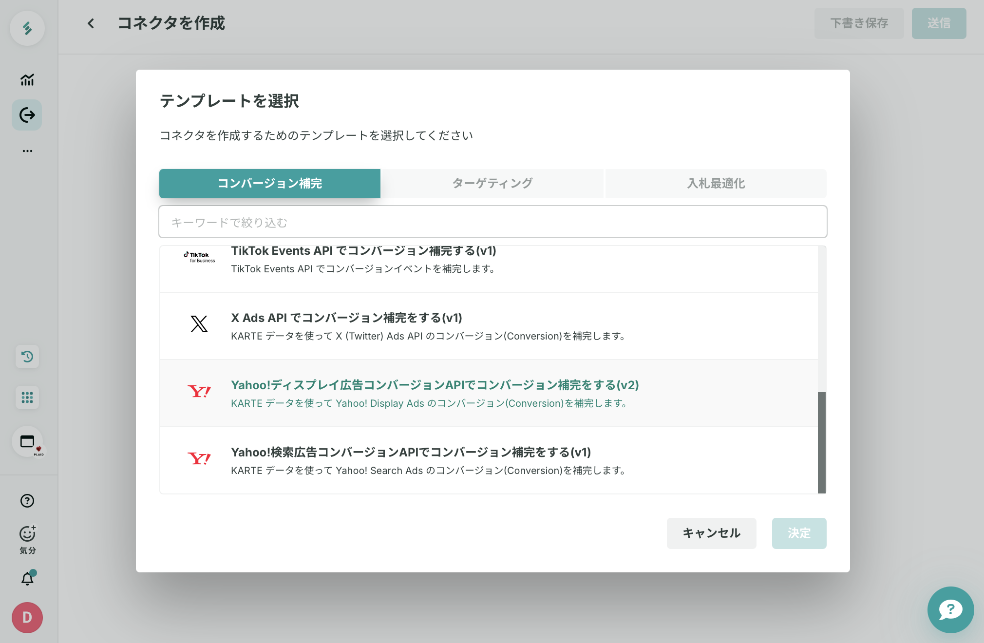The image size is (984, 643).
Task: Open the notifications bell icon
Action: pyautogui.click(x=27, y=579)
